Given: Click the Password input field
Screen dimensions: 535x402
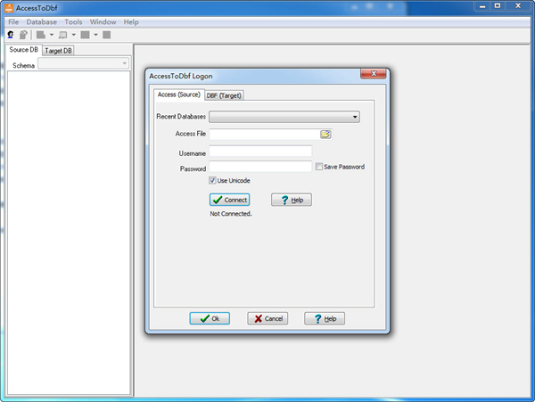Looking at the screenshot, I should click(260, 167).
